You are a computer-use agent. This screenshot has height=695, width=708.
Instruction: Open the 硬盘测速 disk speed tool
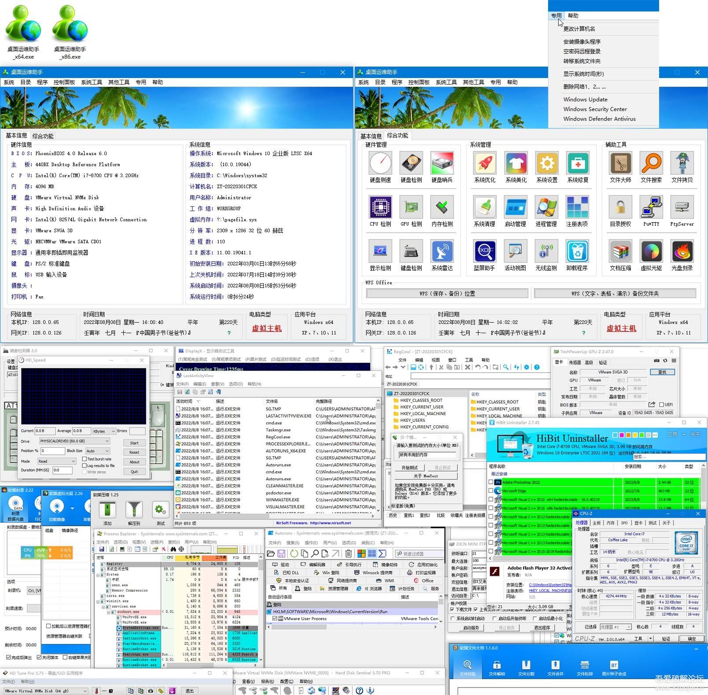tap(380, 164)
